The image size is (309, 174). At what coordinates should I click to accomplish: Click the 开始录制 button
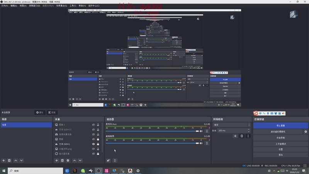[x=281, y=138]
